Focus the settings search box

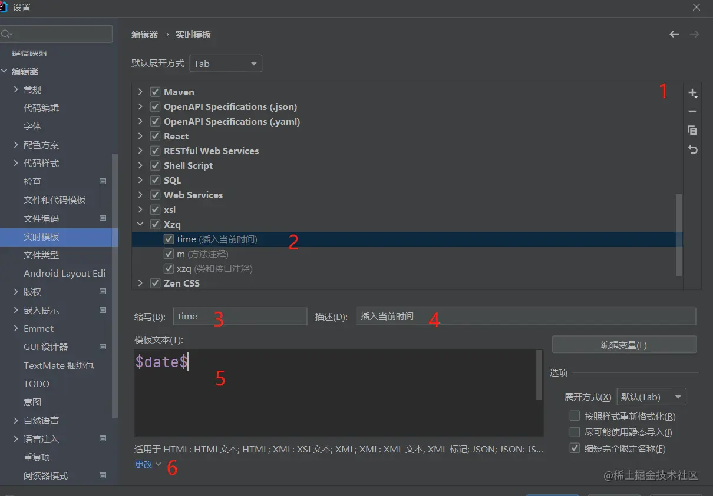click(56, 34)
